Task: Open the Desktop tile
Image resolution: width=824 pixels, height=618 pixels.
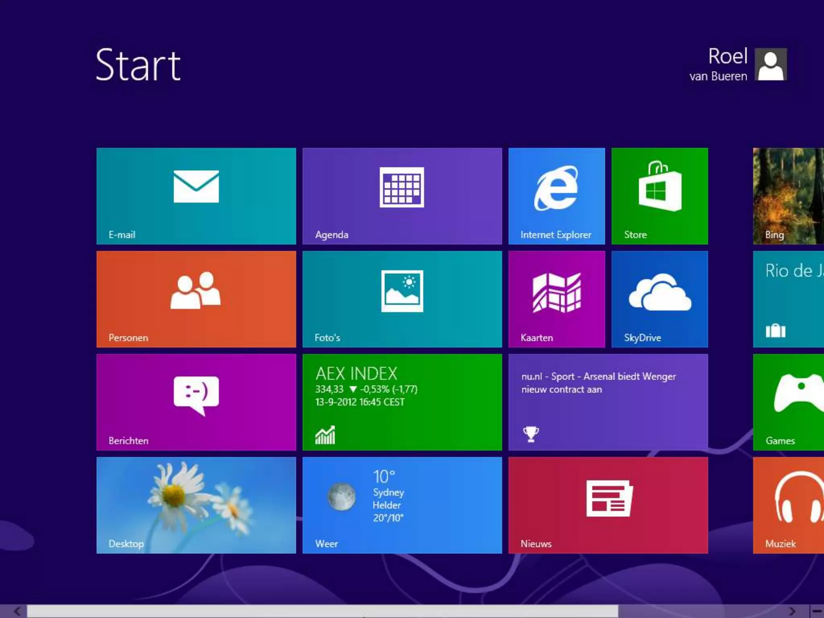Action: click(196, 505)
